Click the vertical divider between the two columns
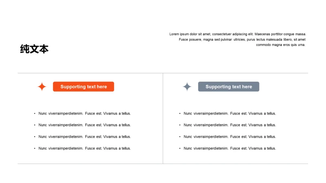326x183 pixels. [163, 118]
